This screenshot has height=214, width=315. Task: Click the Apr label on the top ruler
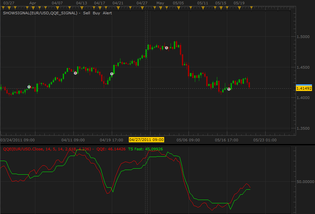[33, 3]
